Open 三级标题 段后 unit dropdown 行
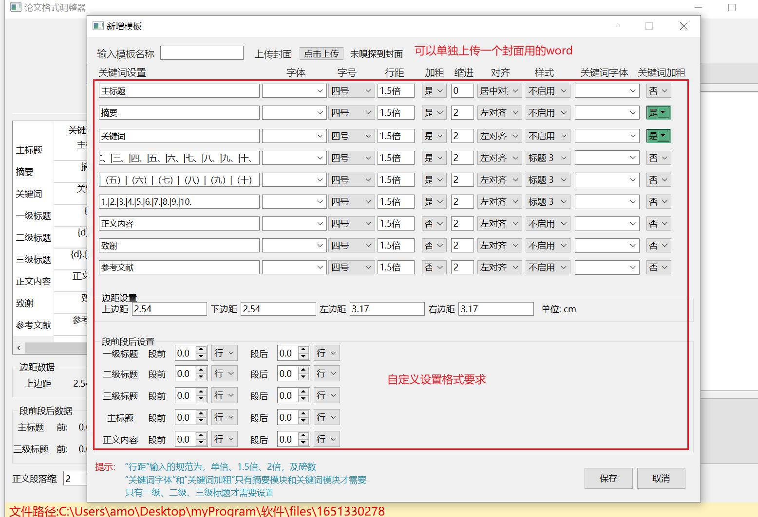The width and height of the screenshot is (758, 517). (x=327, y=395)
